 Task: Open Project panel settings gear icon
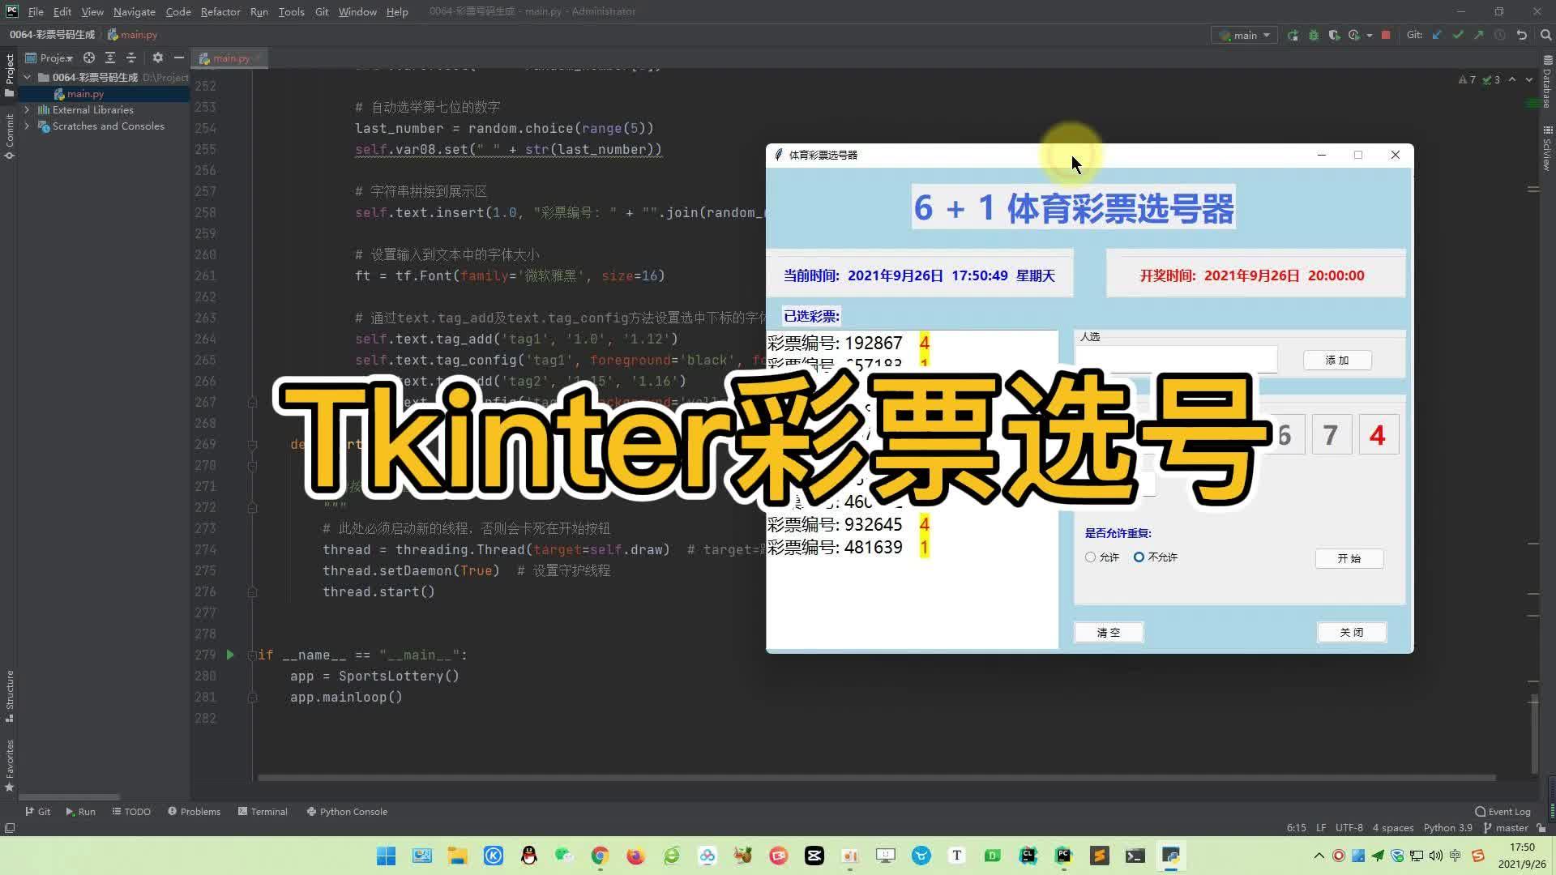click(x=157, y=58)
